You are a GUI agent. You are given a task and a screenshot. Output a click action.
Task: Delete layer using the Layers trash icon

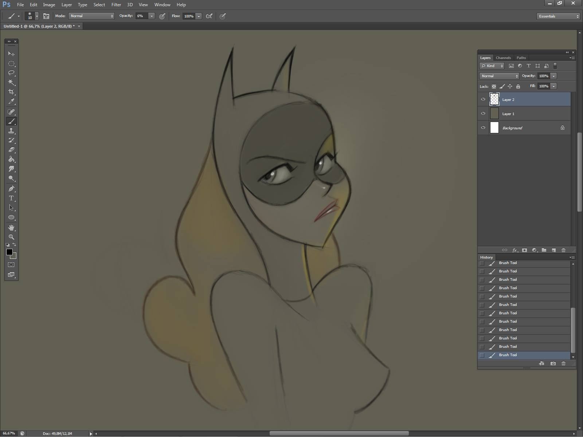click(x=563, y=250)
